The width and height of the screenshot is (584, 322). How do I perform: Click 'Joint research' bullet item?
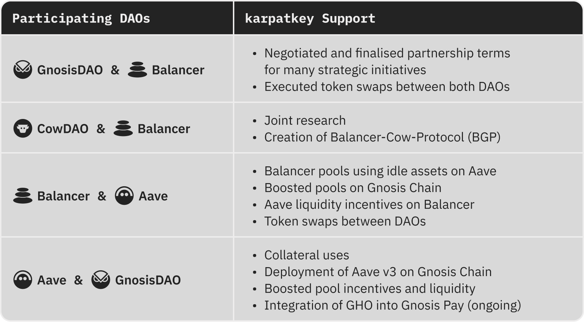pos(305,120)
